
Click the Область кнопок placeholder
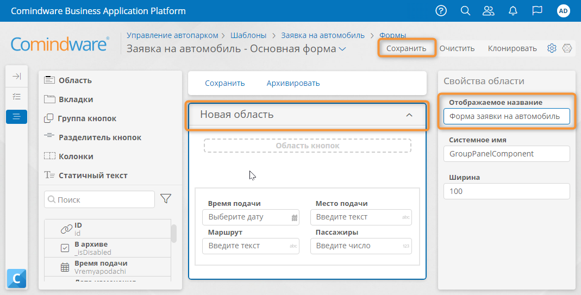pos(308,146)
